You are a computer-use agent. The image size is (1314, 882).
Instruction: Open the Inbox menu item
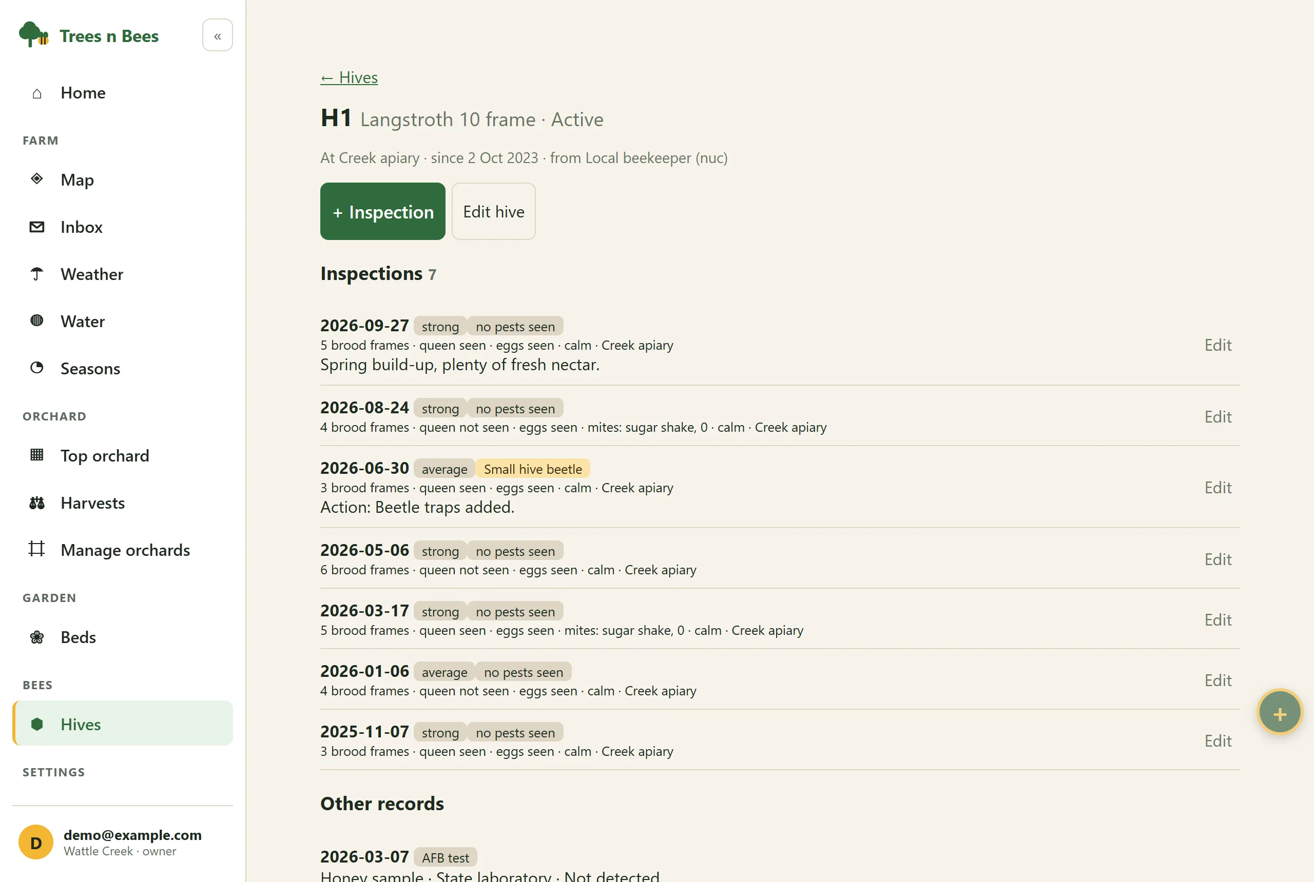(x=123, y=227)
